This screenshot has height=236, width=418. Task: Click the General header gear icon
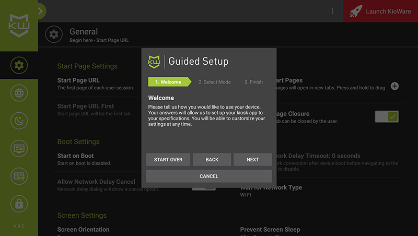coord(54,34)
